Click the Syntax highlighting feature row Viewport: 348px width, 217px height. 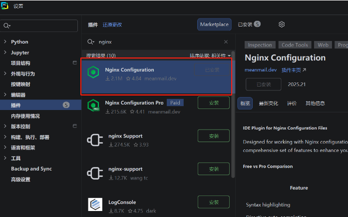(268, 205)
